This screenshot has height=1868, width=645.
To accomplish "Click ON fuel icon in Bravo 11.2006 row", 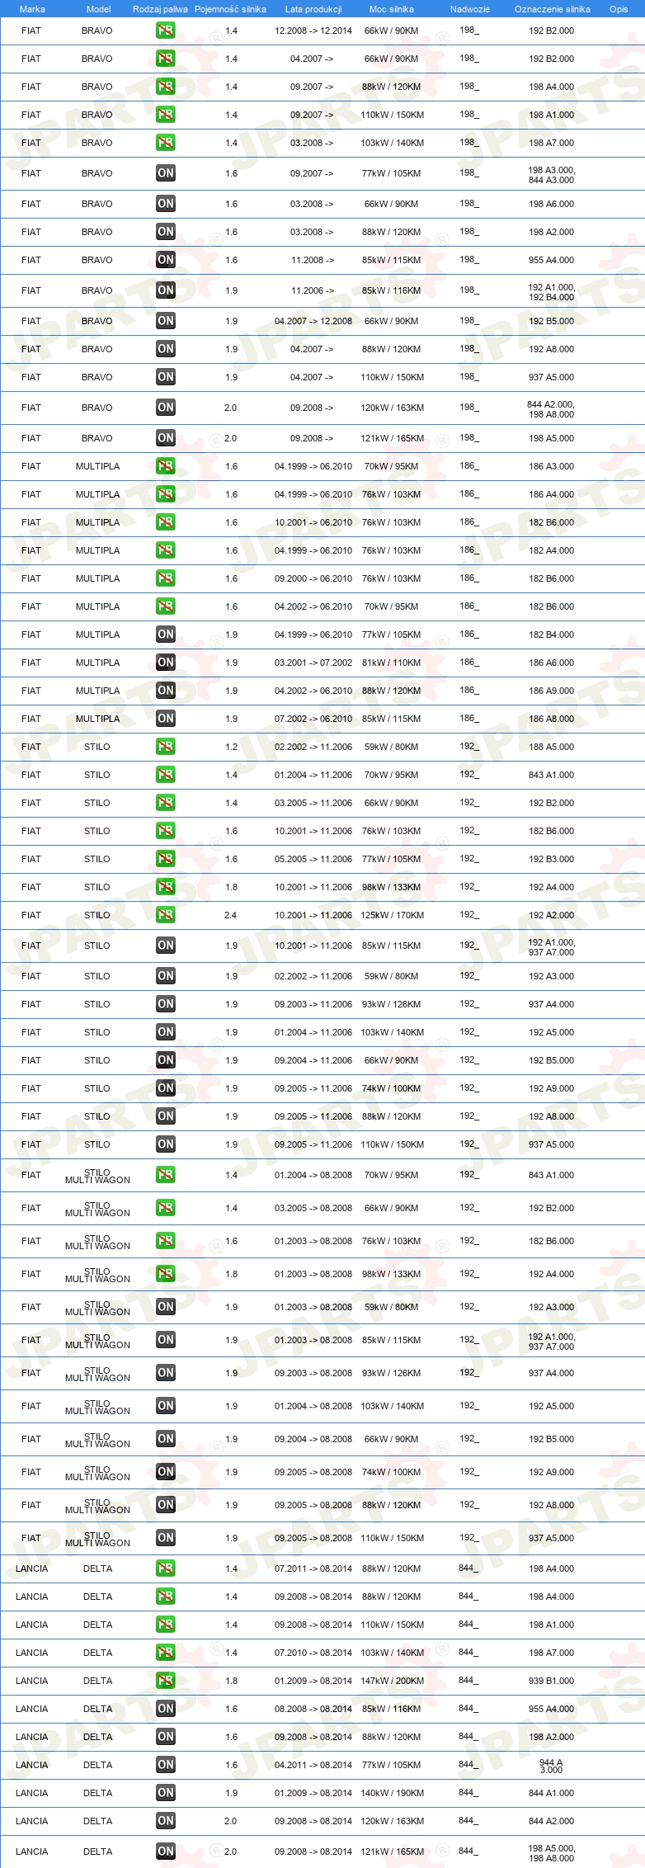I will (x=165, y=290).
